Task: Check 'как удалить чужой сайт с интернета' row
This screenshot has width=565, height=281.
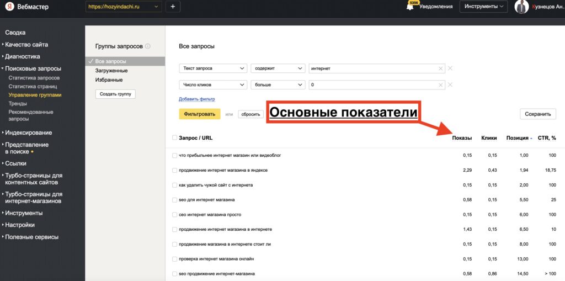Action: 174,185
